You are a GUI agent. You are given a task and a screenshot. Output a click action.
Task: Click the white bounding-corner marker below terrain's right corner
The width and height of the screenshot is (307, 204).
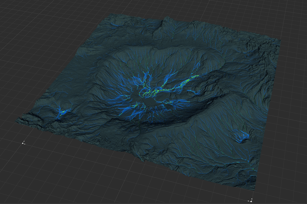pyautogui.click(x=250, y=200)
